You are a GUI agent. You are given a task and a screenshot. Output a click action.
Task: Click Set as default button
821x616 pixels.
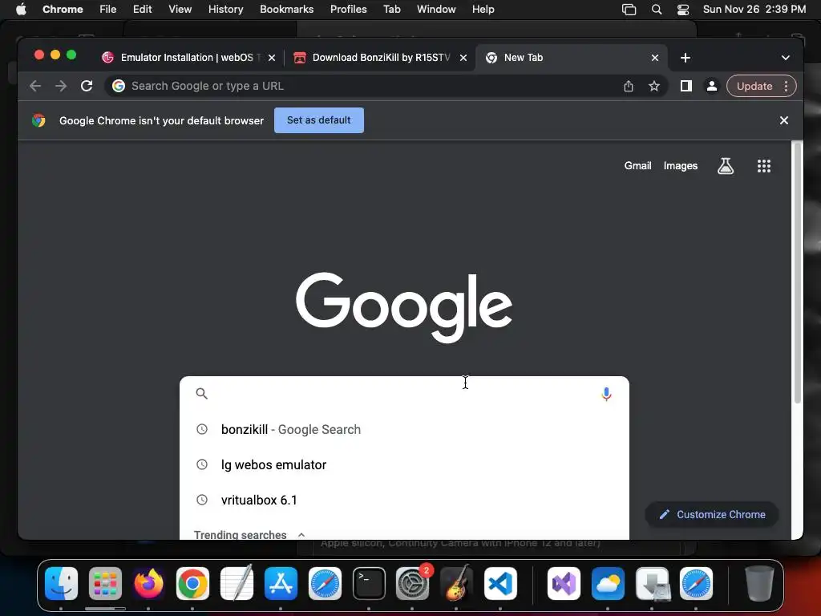(x=319, y=120)
